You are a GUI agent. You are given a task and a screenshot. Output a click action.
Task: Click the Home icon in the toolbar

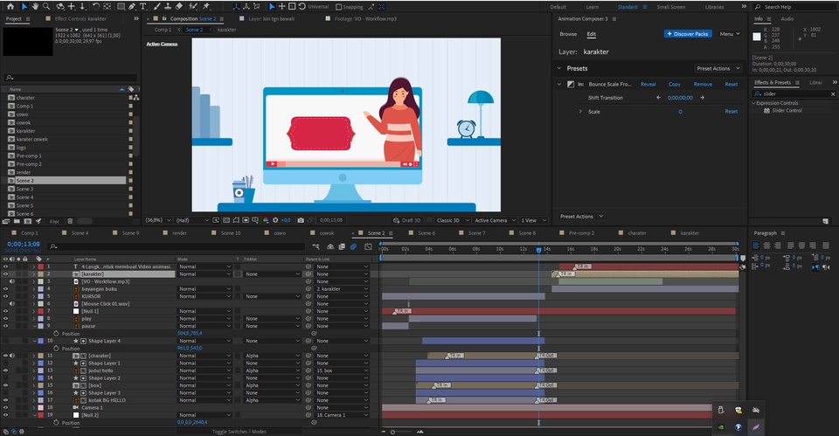pyautogui.click(x=10, y=6)
